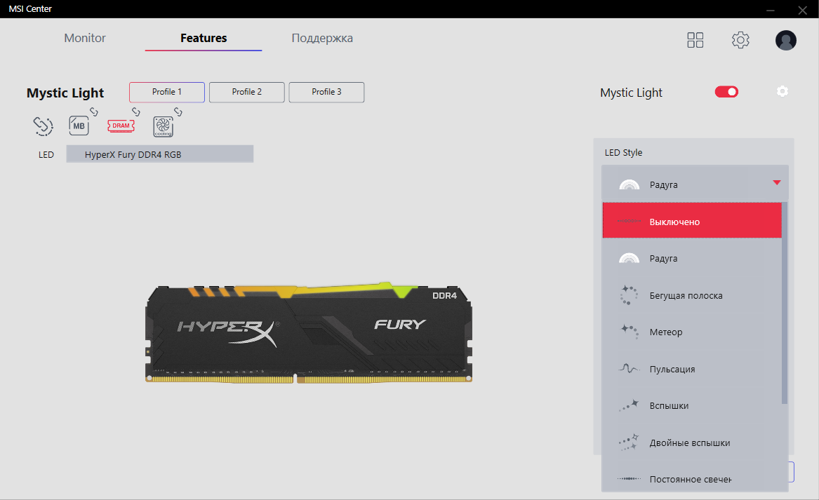Image resolution: width=819 pixels, height=500 pixels.
Task: Click the HyperX Fury RAM image
Action: click(x=309, y=333)
